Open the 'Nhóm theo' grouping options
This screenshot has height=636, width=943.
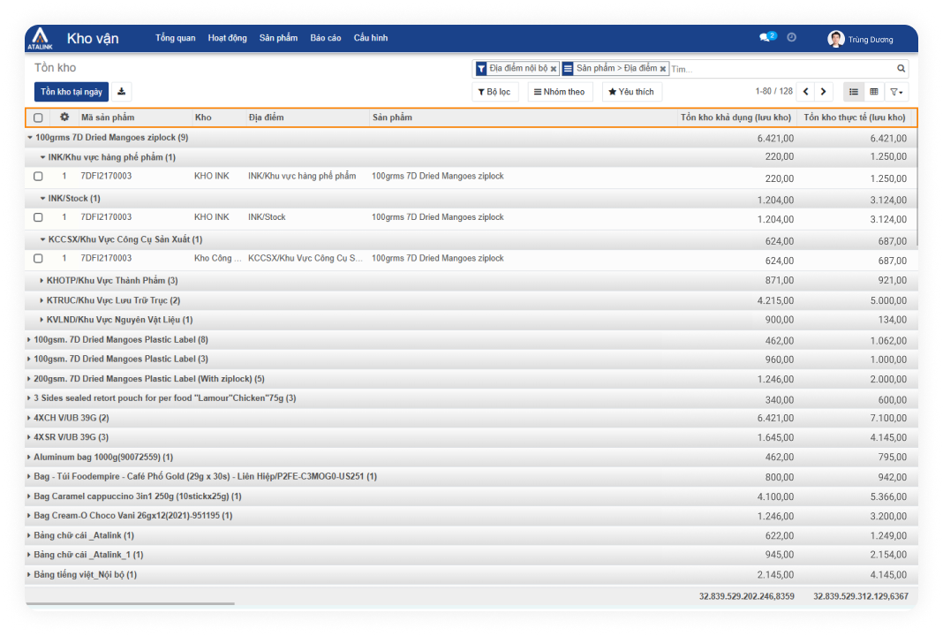560,92
